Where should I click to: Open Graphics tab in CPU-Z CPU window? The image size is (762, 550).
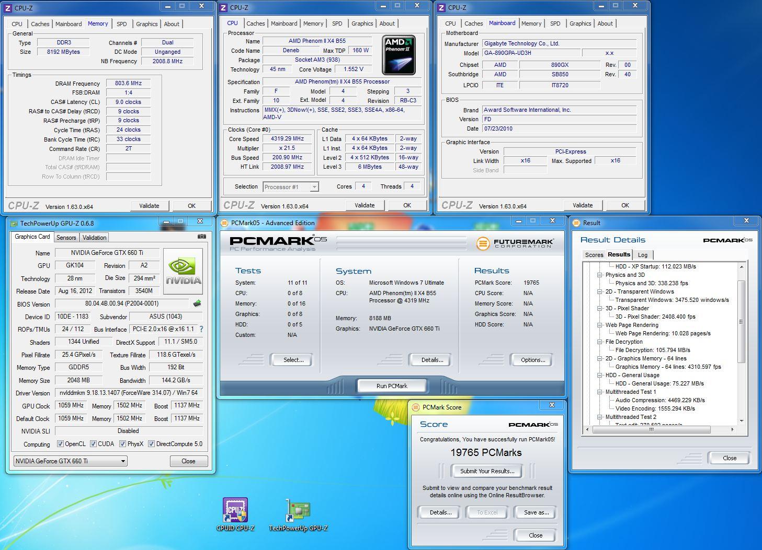pos(362,24)
